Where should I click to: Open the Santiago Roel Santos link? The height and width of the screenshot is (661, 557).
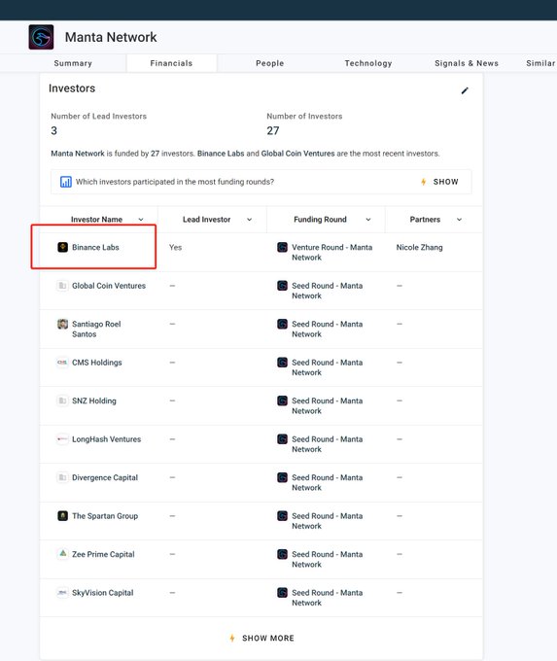coord(96,329)
